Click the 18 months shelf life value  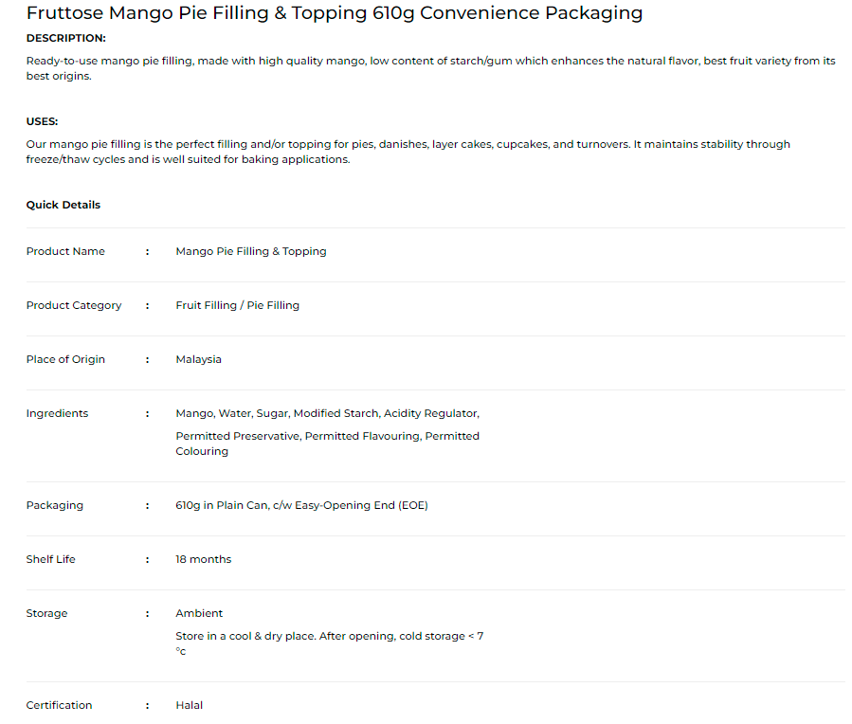coord(203,559)
